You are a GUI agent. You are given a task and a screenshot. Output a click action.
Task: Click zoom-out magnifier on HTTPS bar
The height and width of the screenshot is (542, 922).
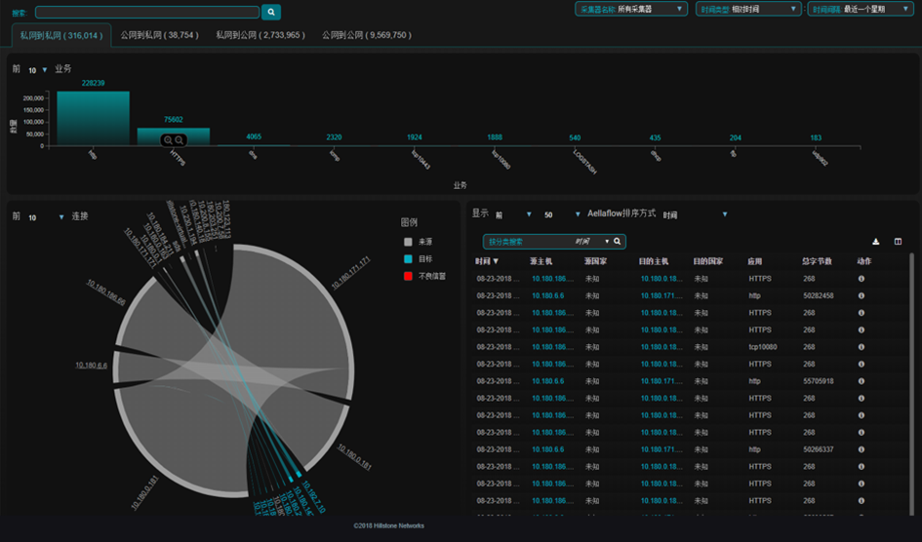(180, 140)
